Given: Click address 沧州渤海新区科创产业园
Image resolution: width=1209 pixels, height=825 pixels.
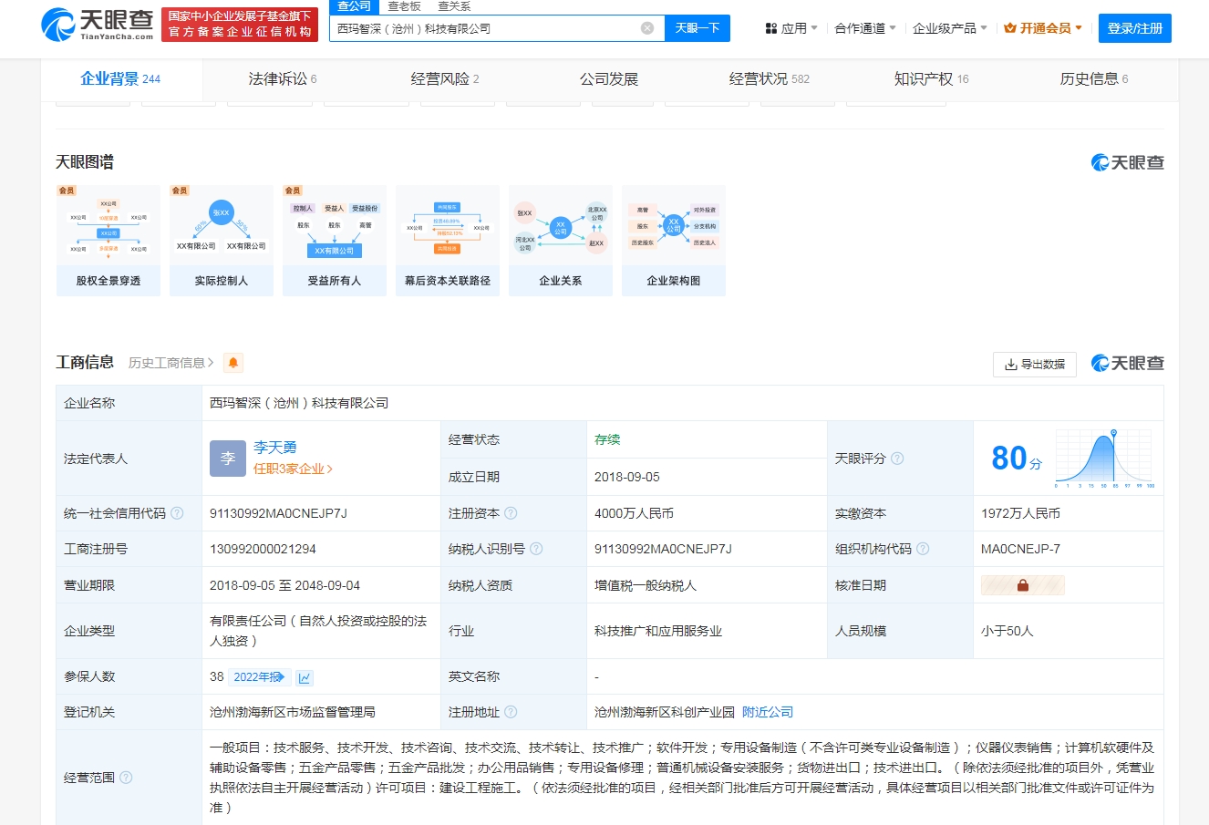Looking at the screenshot, I should [x=665, y=712].
